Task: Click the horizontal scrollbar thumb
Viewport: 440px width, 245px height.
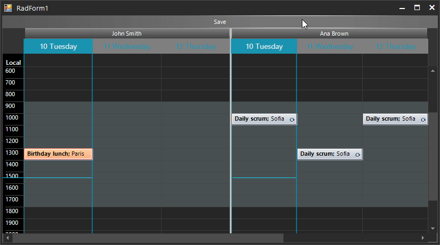Action: pyautogui.click(x=148, y=238)
